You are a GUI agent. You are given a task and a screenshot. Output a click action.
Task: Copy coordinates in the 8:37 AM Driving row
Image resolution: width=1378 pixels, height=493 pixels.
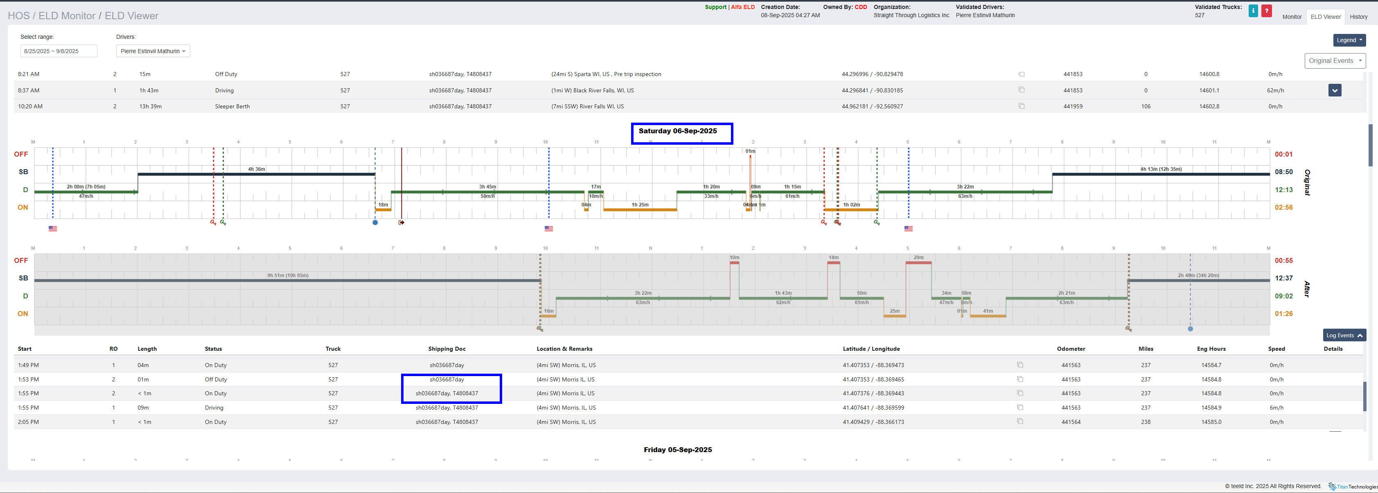[1021, 90]
